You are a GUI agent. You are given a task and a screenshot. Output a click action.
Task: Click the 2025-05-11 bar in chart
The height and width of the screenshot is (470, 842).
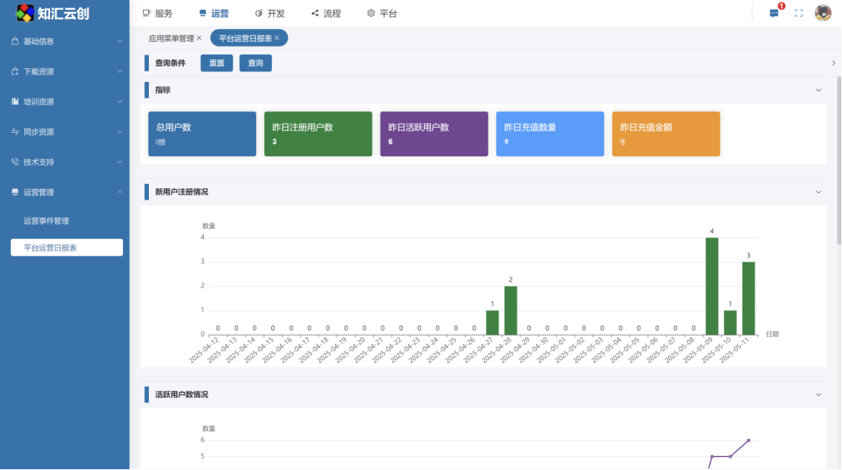pos(749,298)
